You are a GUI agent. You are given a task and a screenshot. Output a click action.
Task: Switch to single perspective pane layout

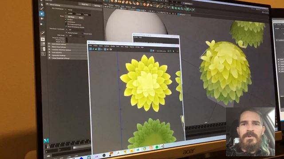click(43, 39)
